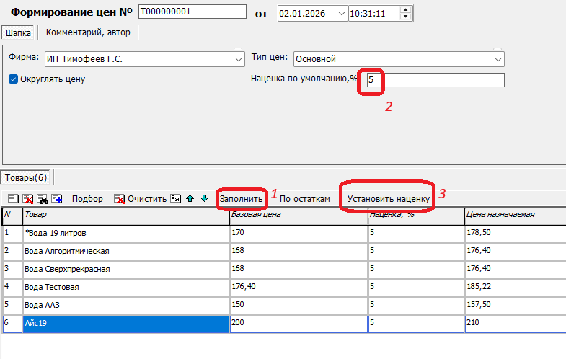The width and height of the screenshot is (566, 359).
Task: Click the new row list icon in toolbar
Action: (14, 198)
